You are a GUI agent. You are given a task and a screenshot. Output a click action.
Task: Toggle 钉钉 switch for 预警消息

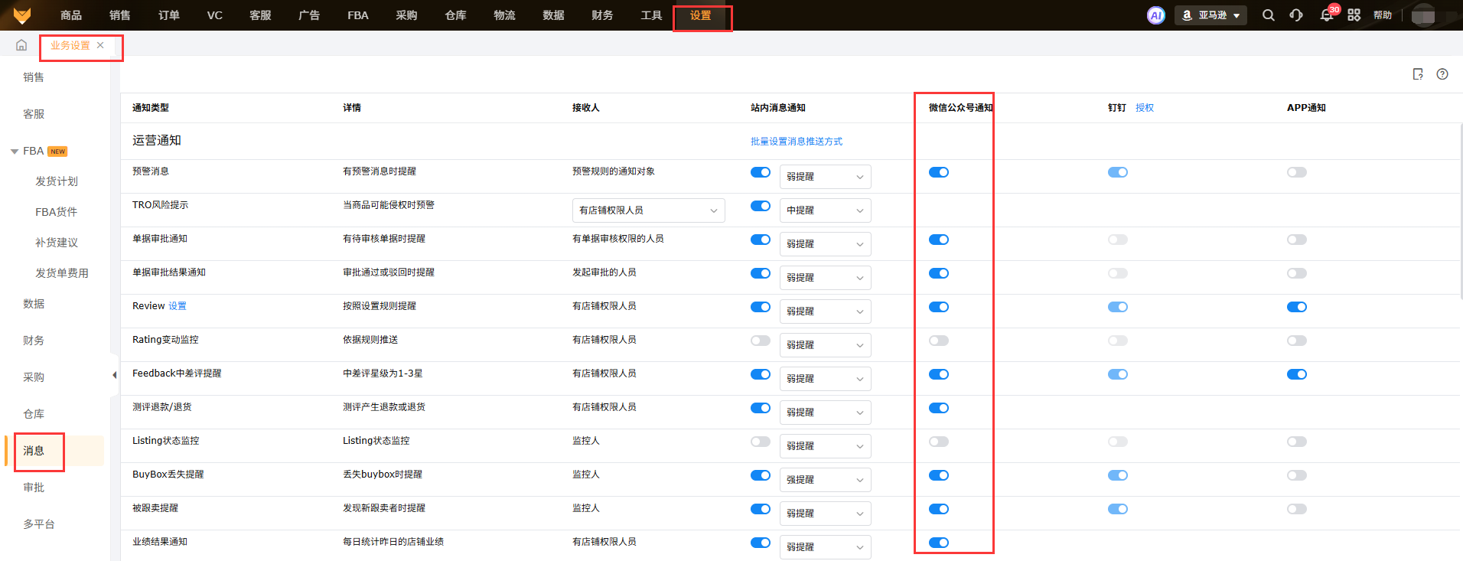[1118, 172]
